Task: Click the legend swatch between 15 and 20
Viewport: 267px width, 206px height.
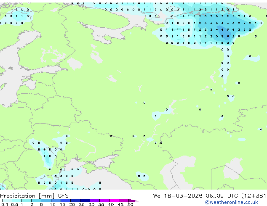Action: point(66,201)
